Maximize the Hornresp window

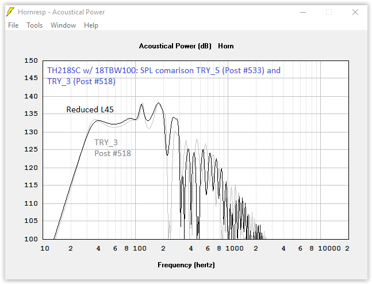329,12
